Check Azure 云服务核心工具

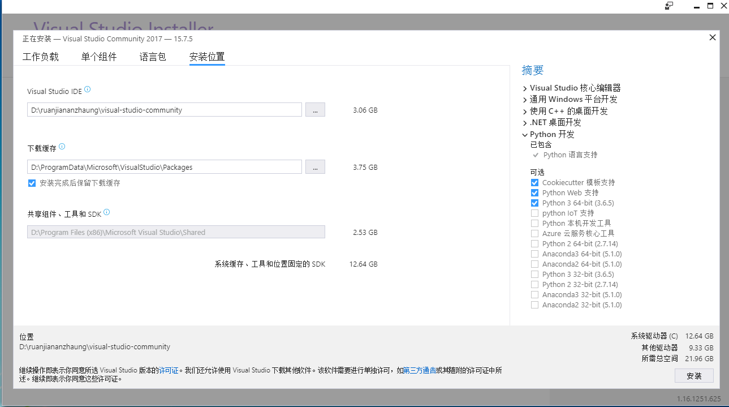(534, 233)
